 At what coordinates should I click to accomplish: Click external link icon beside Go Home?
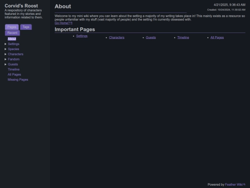point(71,23)
